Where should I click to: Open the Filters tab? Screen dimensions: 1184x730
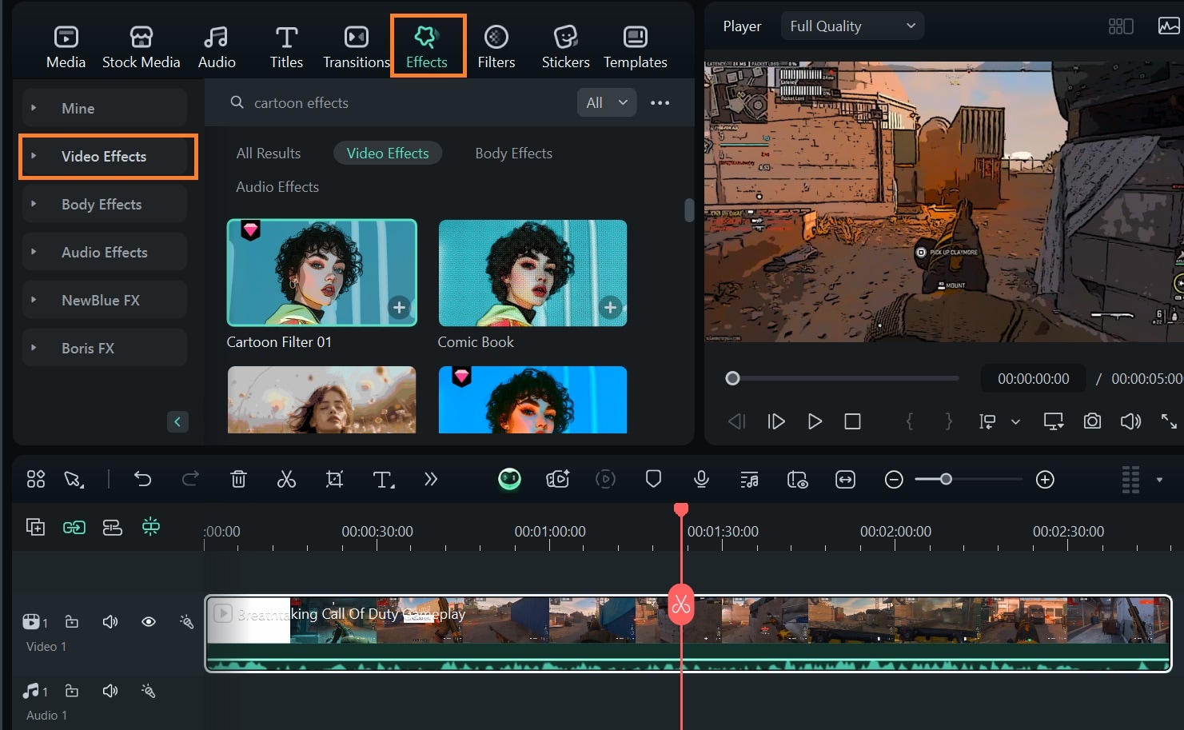click(496, 46)
